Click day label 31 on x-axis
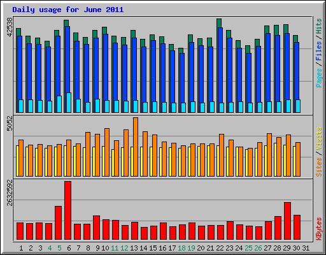The width and height of the screenshot is (326, 255). tap(306, 248)
